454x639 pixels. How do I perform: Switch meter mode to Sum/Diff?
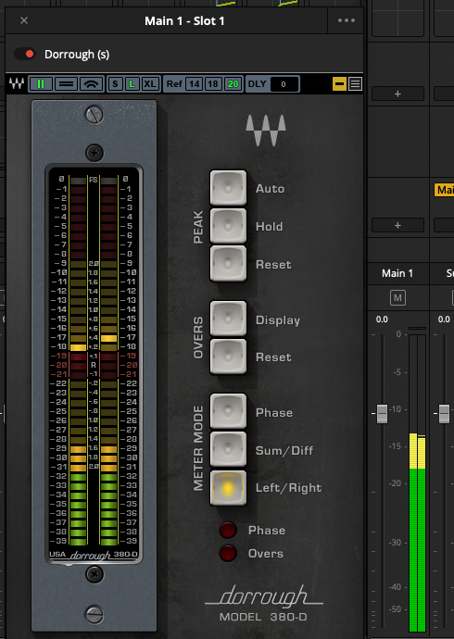(x=228, y=449)
